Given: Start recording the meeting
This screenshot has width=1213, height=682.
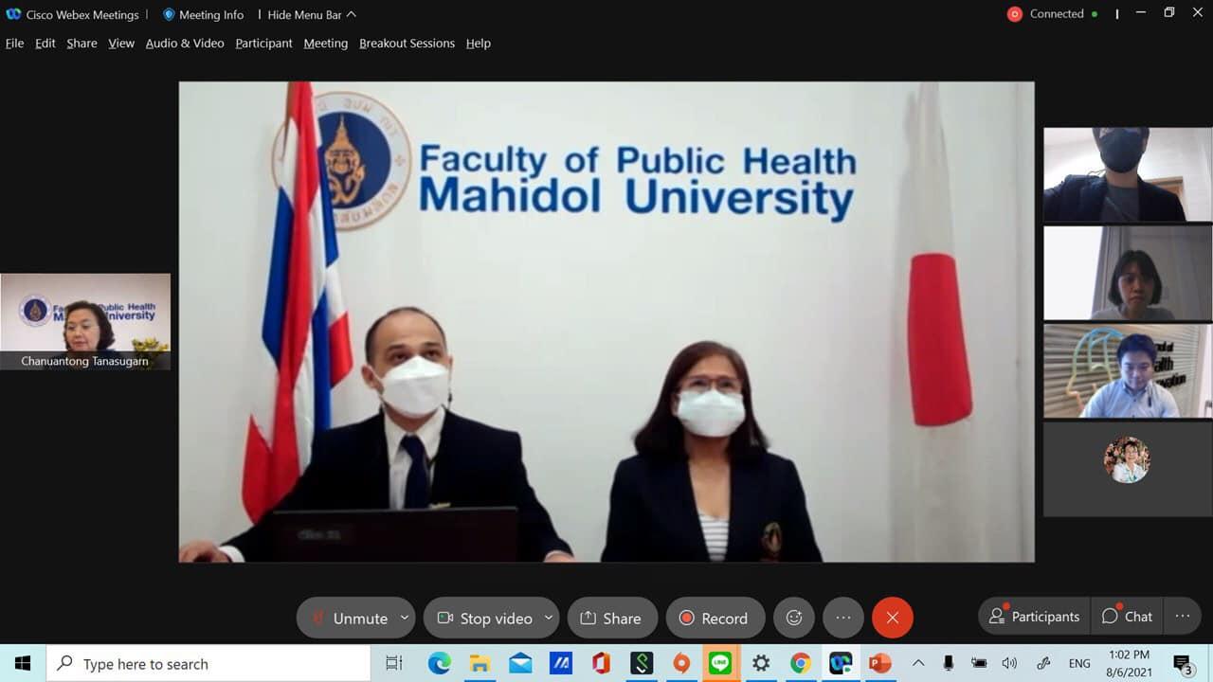Looking at the screenshot, I should click(715, 618).
